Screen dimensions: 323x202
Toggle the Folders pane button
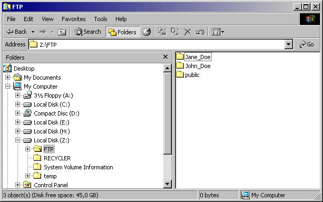click(122, 32)
